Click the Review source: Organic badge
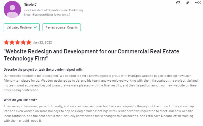 [62, 27]
